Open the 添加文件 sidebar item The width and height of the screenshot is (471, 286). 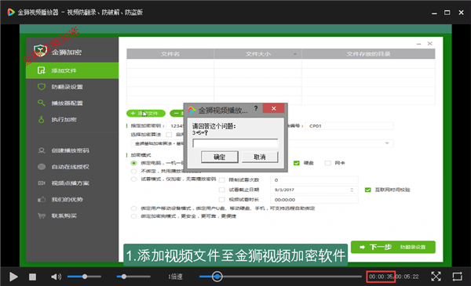pyautogui.click(x=72, y=71)
